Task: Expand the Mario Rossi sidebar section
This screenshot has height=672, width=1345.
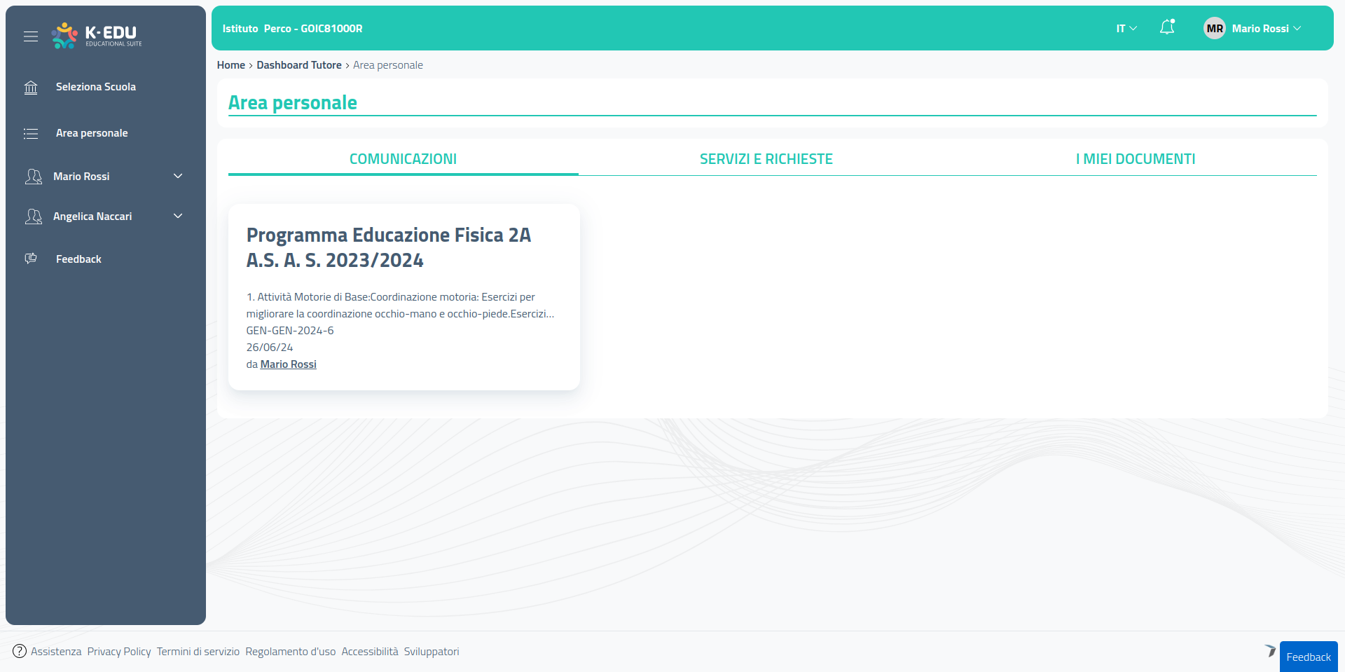Action: pyautogui.click(x=178, y=177)
